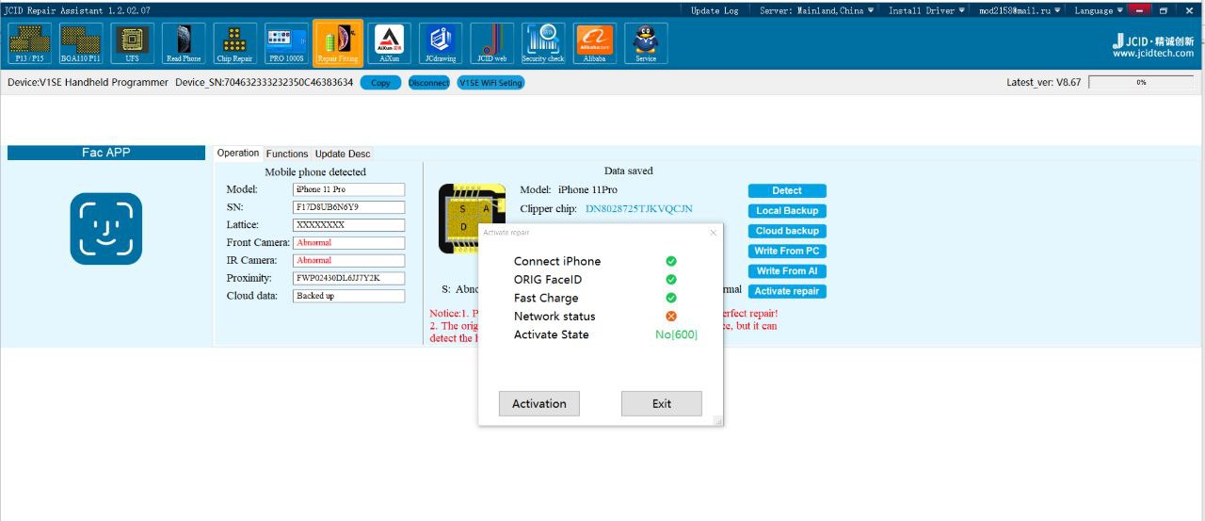This screenshot has height=521, width=1205.
Task: Click the Local Backup button
Action: point(787,211)
